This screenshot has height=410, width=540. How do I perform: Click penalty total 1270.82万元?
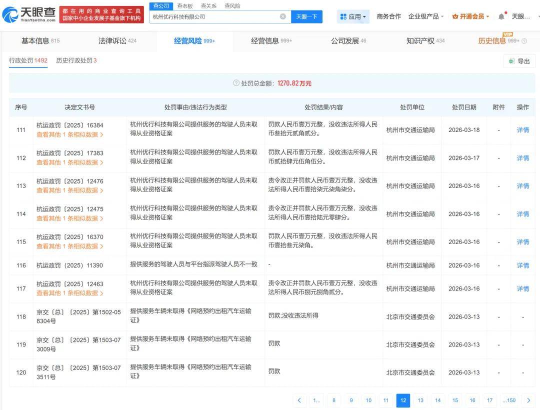294,83
